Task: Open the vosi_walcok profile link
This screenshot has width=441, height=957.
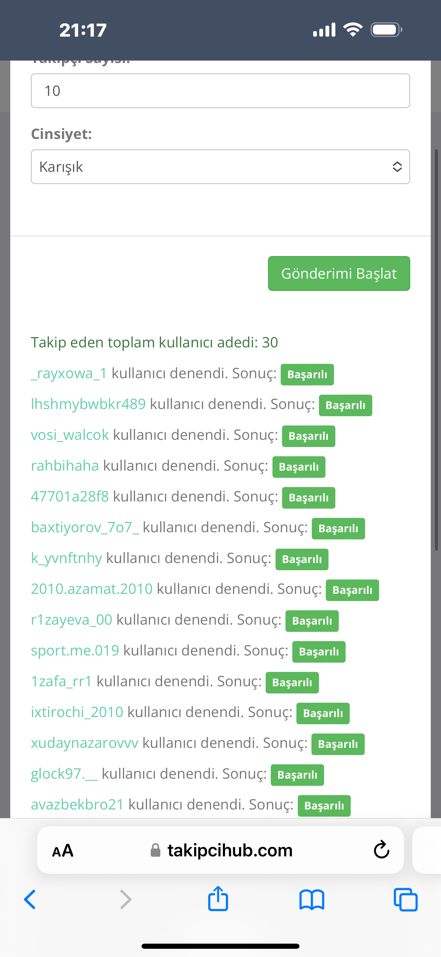Action: pyautogui.click(x=70, y=435)
